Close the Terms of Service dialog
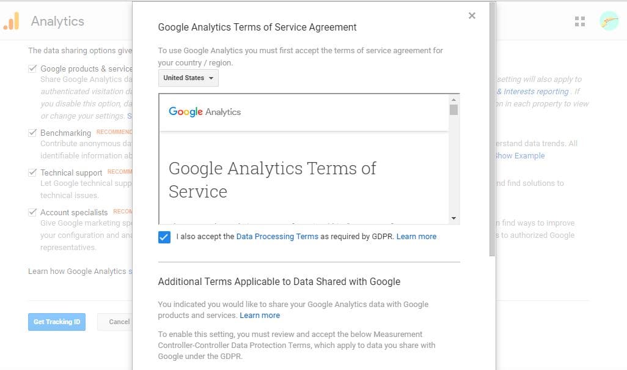This screenshot has height=370, width=627. coord(472,16)
